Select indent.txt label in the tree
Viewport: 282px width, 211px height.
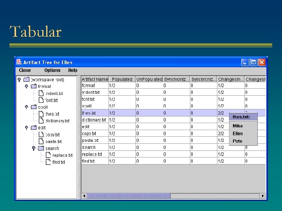coord(54,93)
